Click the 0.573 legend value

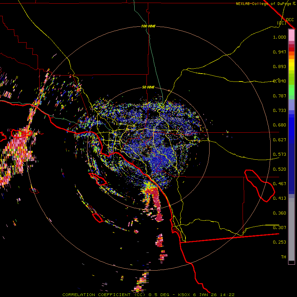[280, 154]
